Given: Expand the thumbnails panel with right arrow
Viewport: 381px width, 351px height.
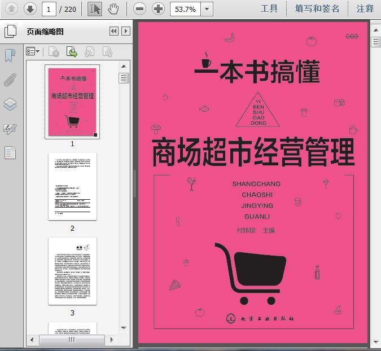Looking at the screenshot, I should 126,31.
